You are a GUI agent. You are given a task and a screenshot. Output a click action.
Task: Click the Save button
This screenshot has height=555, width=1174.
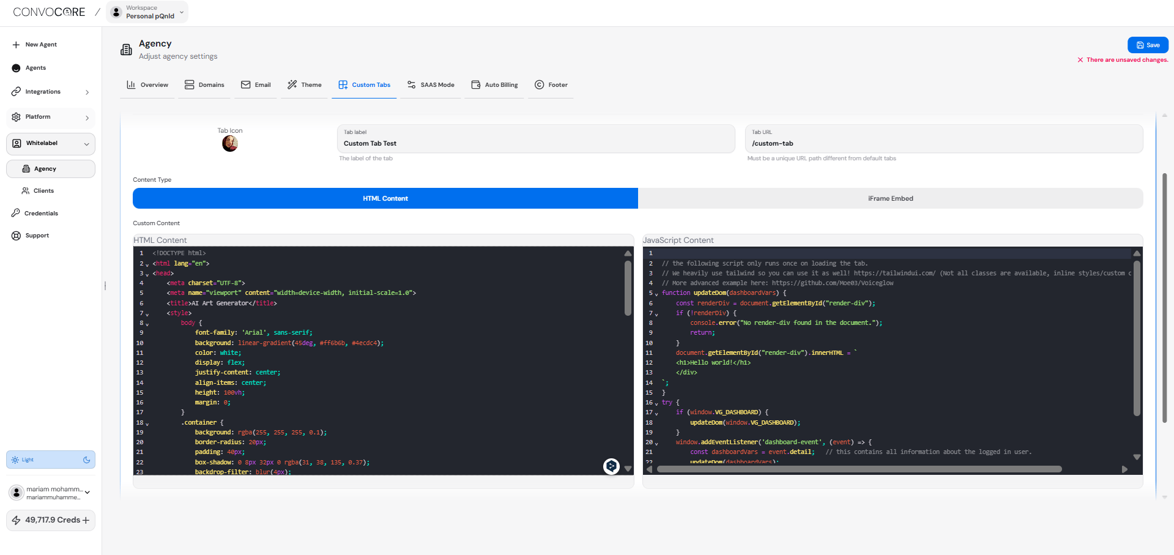pos(1148,45)
